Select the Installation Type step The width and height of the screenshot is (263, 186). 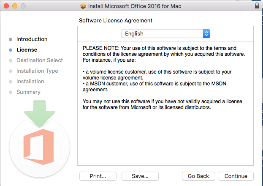37,71
